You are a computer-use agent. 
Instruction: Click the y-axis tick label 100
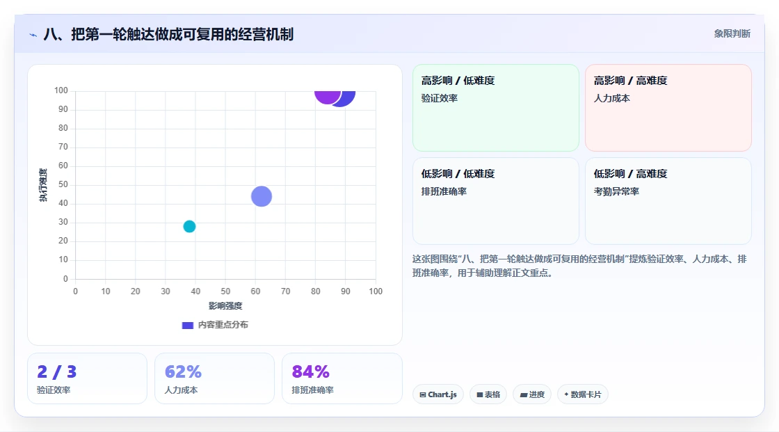(x=61, y=90)
